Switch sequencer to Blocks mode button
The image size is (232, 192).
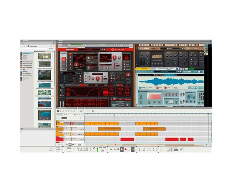pos(59,118)
